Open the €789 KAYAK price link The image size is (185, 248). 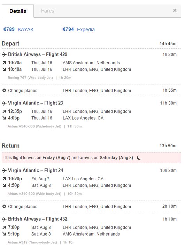(18, 30)
